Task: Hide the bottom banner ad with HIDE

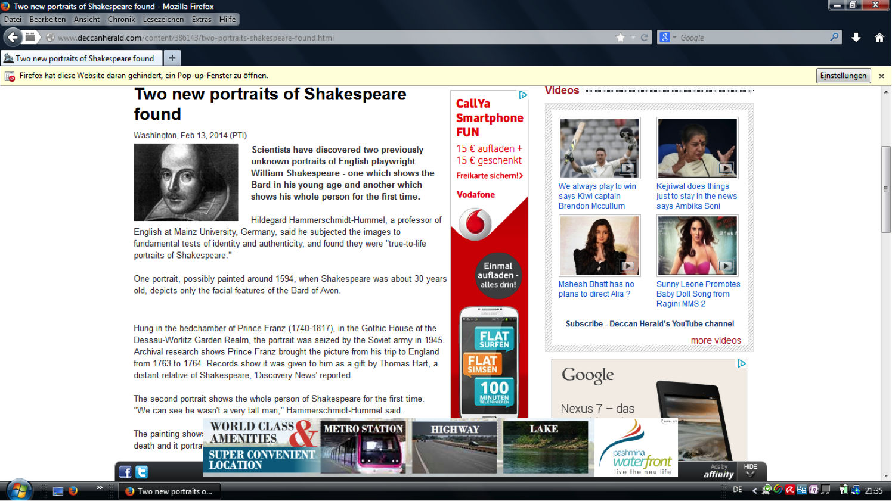Action: (x=751, y=471)
